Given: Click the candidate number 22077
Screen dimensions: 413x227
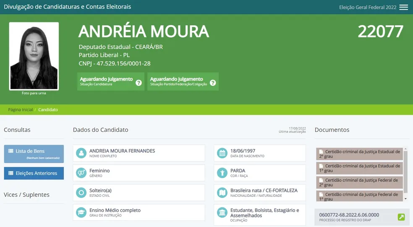Looking at the screenshot, I should point(380,31).
